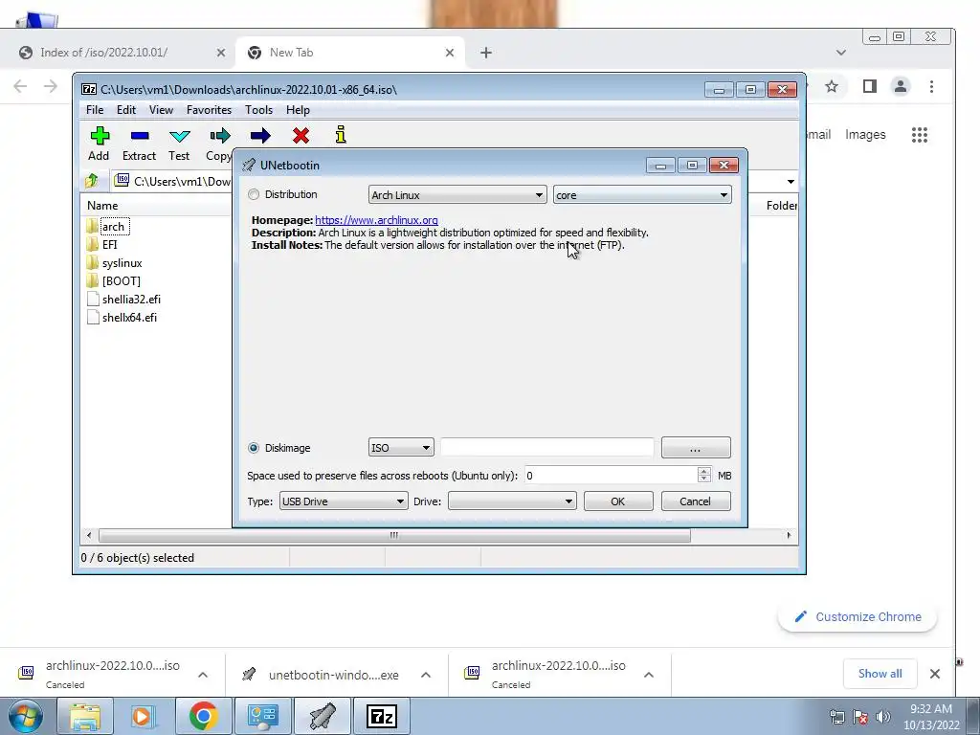The width and height of the screenshot is (980, 735).
Task: Run the Test tool in 7-Zip
Action: click(179, 144)
